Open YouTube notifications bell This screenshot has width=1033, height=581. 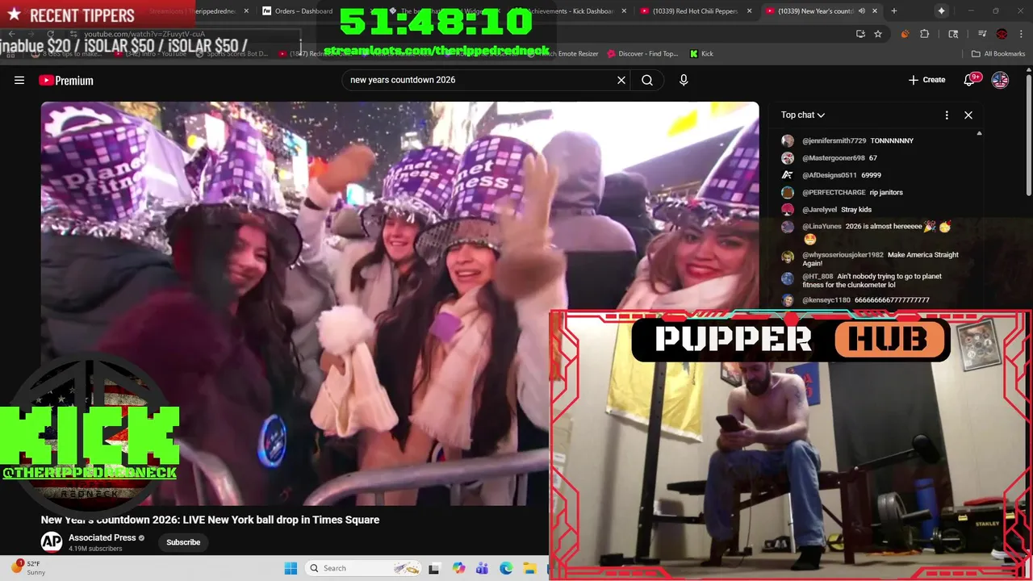click(x=971, y=80)
